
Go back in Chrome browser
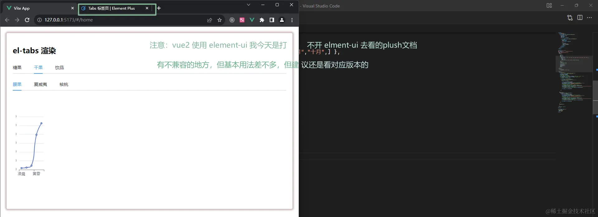click(x=7, y=20)
